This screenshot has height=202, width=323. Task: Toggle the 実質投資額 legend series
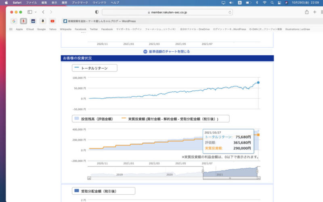pyautogui.click(x=170, y=119)
